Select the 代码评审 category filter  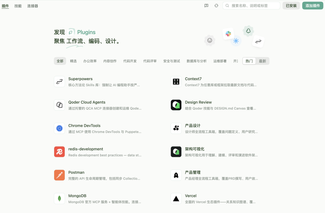click(150, 61)
